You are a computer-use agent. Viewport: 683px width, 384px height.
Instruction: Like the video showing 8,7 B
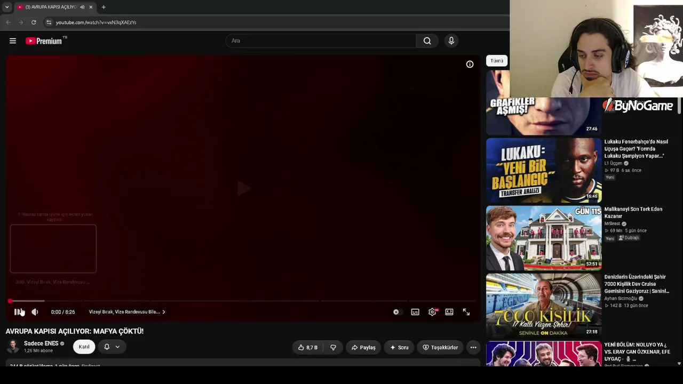tap(308, 348)
